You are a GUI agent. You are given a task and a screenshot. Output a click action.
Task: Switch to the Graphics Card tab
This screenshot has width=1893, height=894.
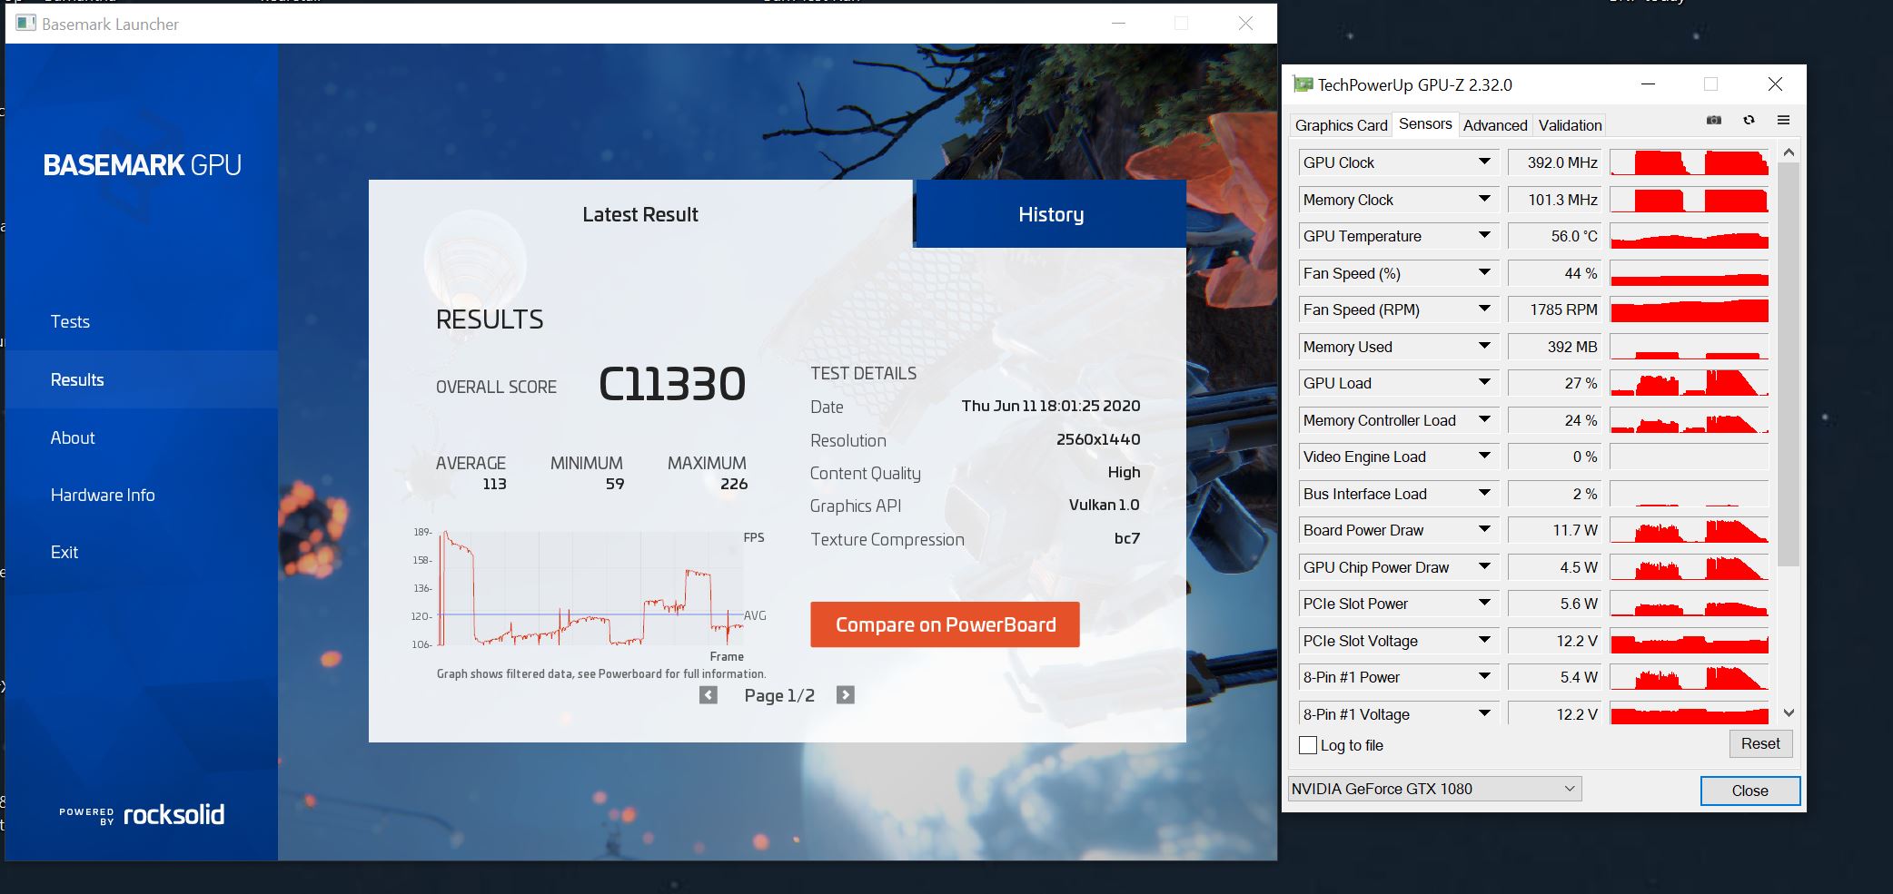point(1341,125)
